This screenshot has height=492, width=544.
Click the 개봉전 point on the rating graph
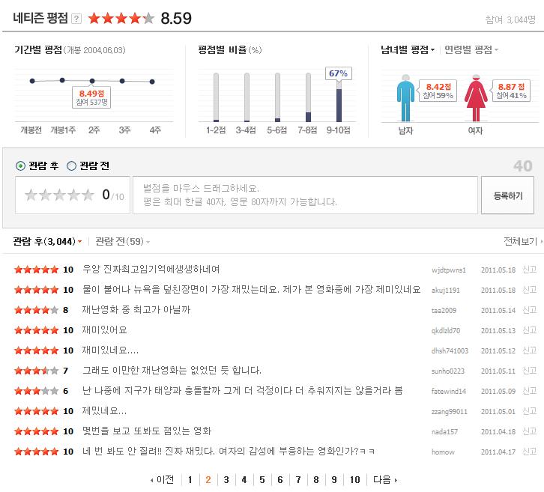click(x=32, y=81)
